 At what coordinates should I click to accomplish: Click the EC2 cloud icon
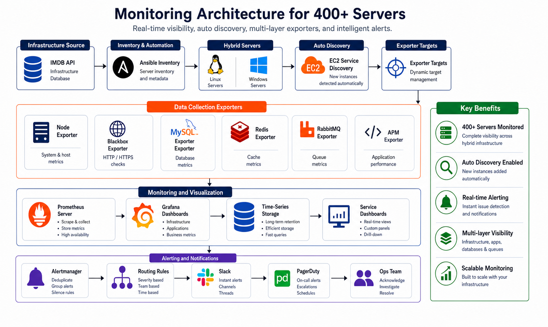pos(313,65)
